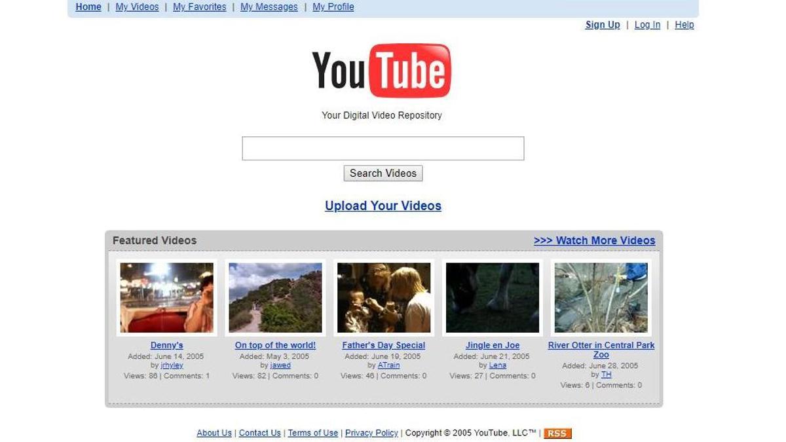Click 'Views: 46 | Comments: 0' text
786x442 pixels.
tap(384, 376)
